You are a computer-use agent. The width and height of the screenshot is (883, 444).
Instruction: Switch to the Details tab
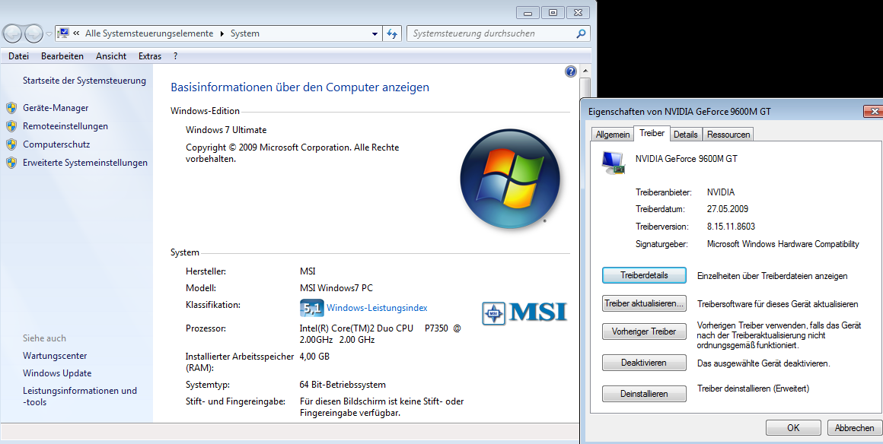pos(685,135)
